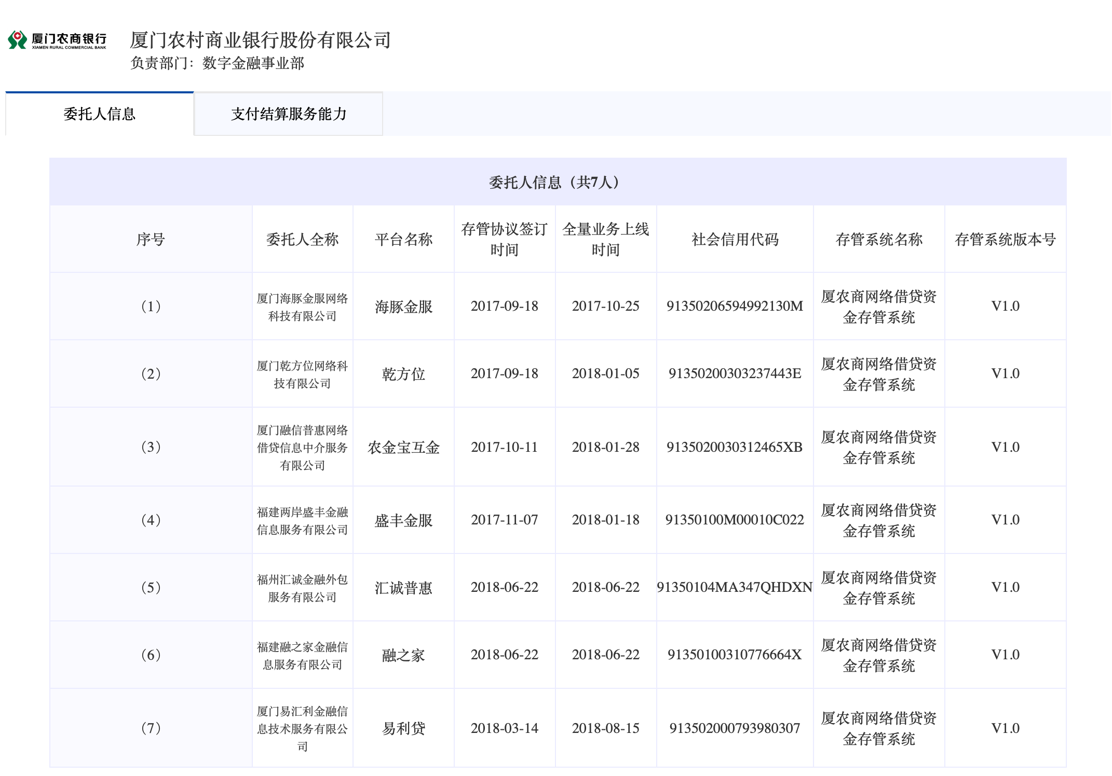Click row number （1）
This screenshot has width=1112, height=776.
tap(151, 306)
